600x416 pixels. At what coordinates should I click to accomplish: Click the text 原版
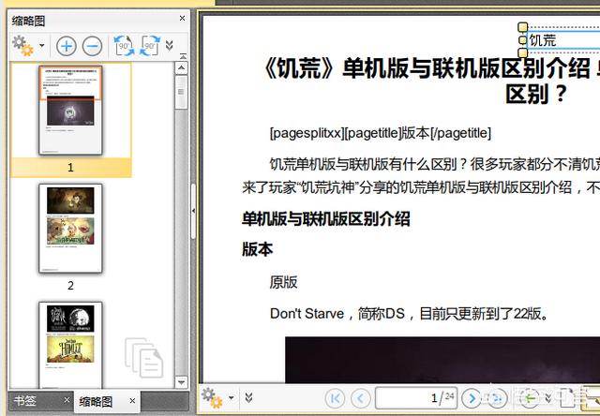pos(283,282)
